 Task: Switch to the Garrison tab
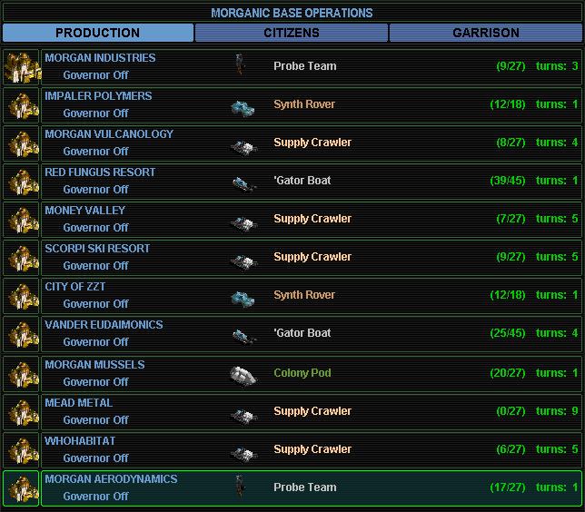(486, 33)
